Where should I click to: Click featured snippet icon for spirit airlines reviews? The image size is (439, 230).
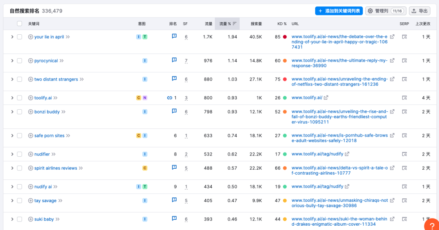[x=174, y=167]
